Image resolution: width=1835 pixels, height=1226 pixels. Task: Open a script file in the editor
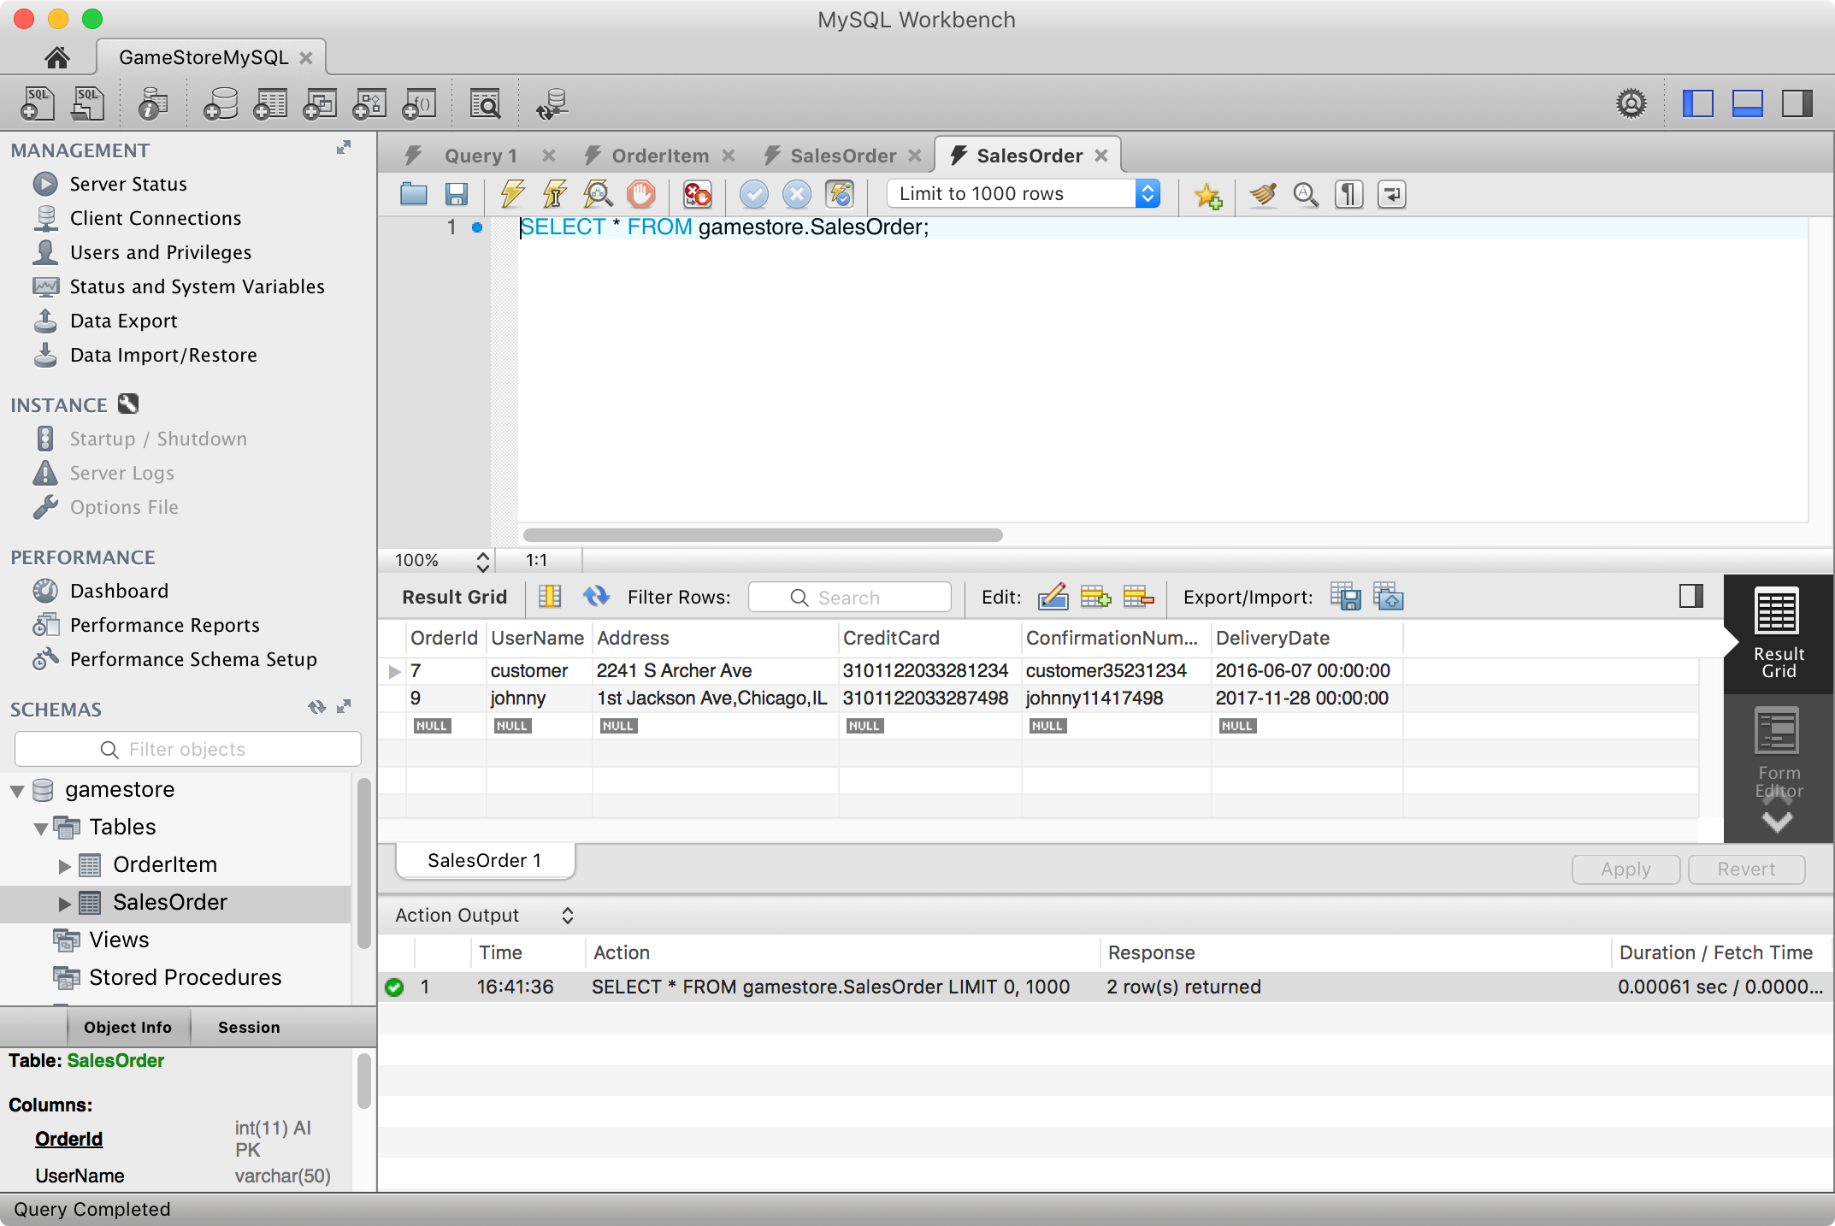tap(414, 194)
